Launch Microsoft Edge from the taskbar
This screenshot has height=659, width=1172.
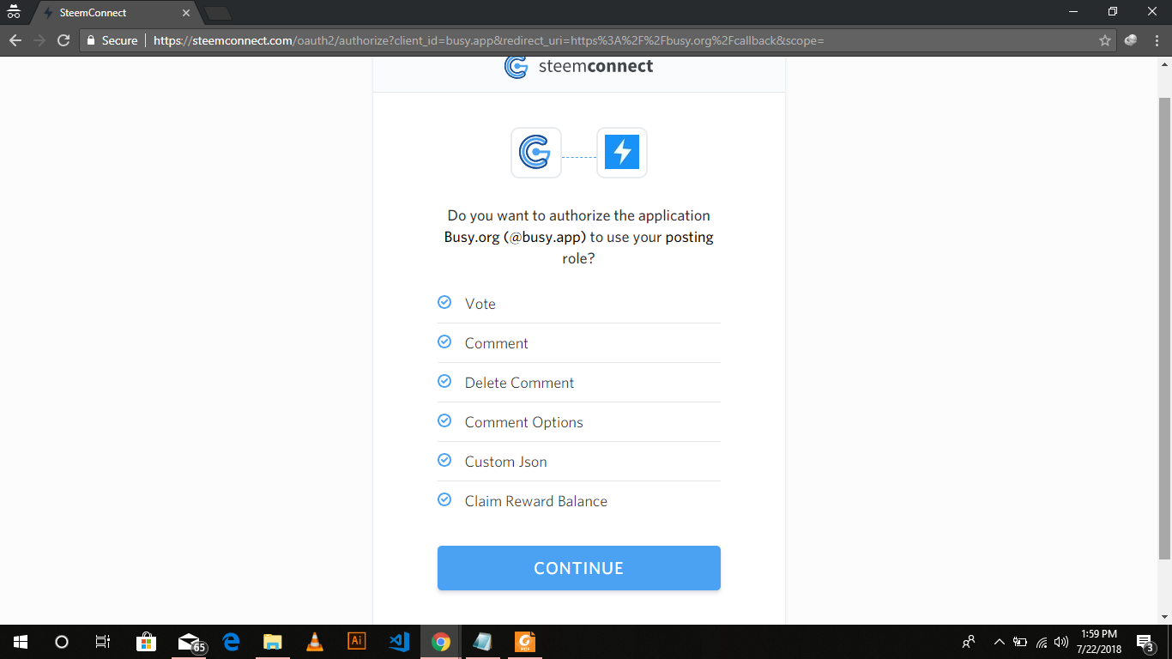231,642
